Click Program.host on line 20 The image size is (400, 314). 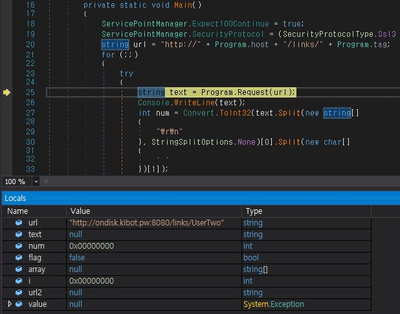tap(241, 45)
